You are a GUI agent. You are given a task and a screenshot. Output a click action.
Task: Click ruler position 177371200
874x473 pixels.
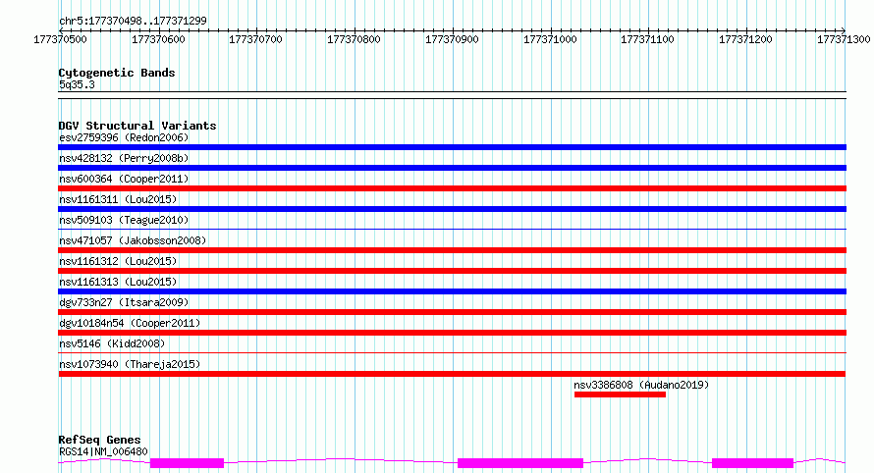pyautogui.click(x=745, y=39)
